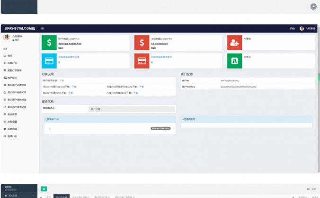Toggle the sidebar with the header hamburger icon
This screenshot has height=198, width=320.
(x=43, y=28)
